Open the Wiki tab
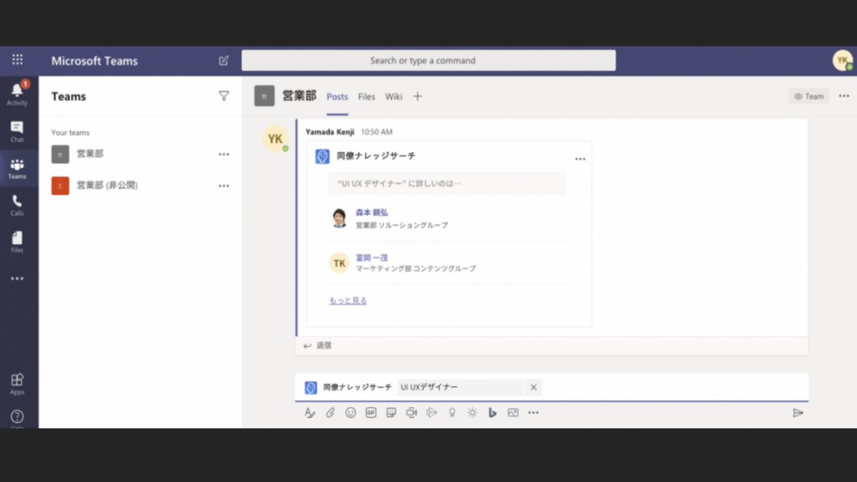This screenshot has height=482, width=857. 394,96
